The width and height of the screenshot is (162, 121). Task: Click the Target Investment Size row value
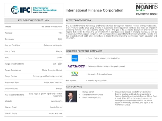click(58, 64)
